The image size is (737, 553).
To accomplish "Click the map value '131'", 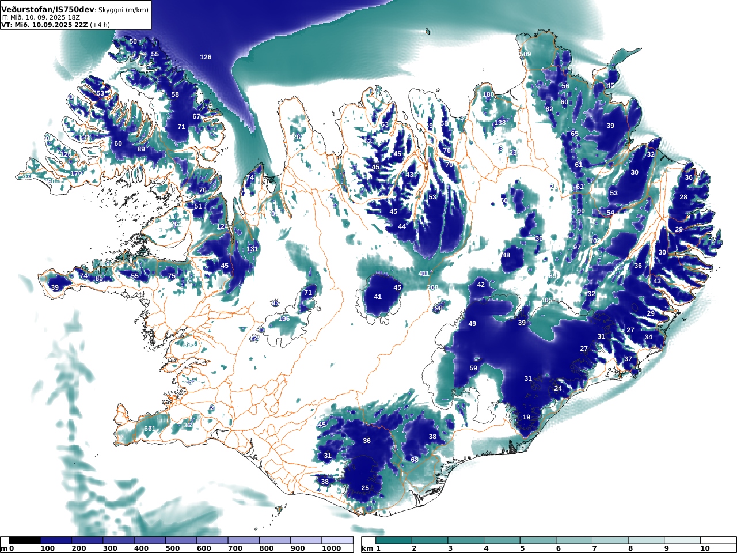I will [x=252, y=249].
